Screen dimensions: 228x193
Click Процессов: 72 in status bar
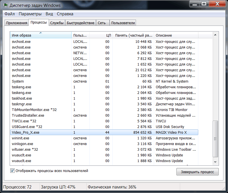tap(17, 187)
